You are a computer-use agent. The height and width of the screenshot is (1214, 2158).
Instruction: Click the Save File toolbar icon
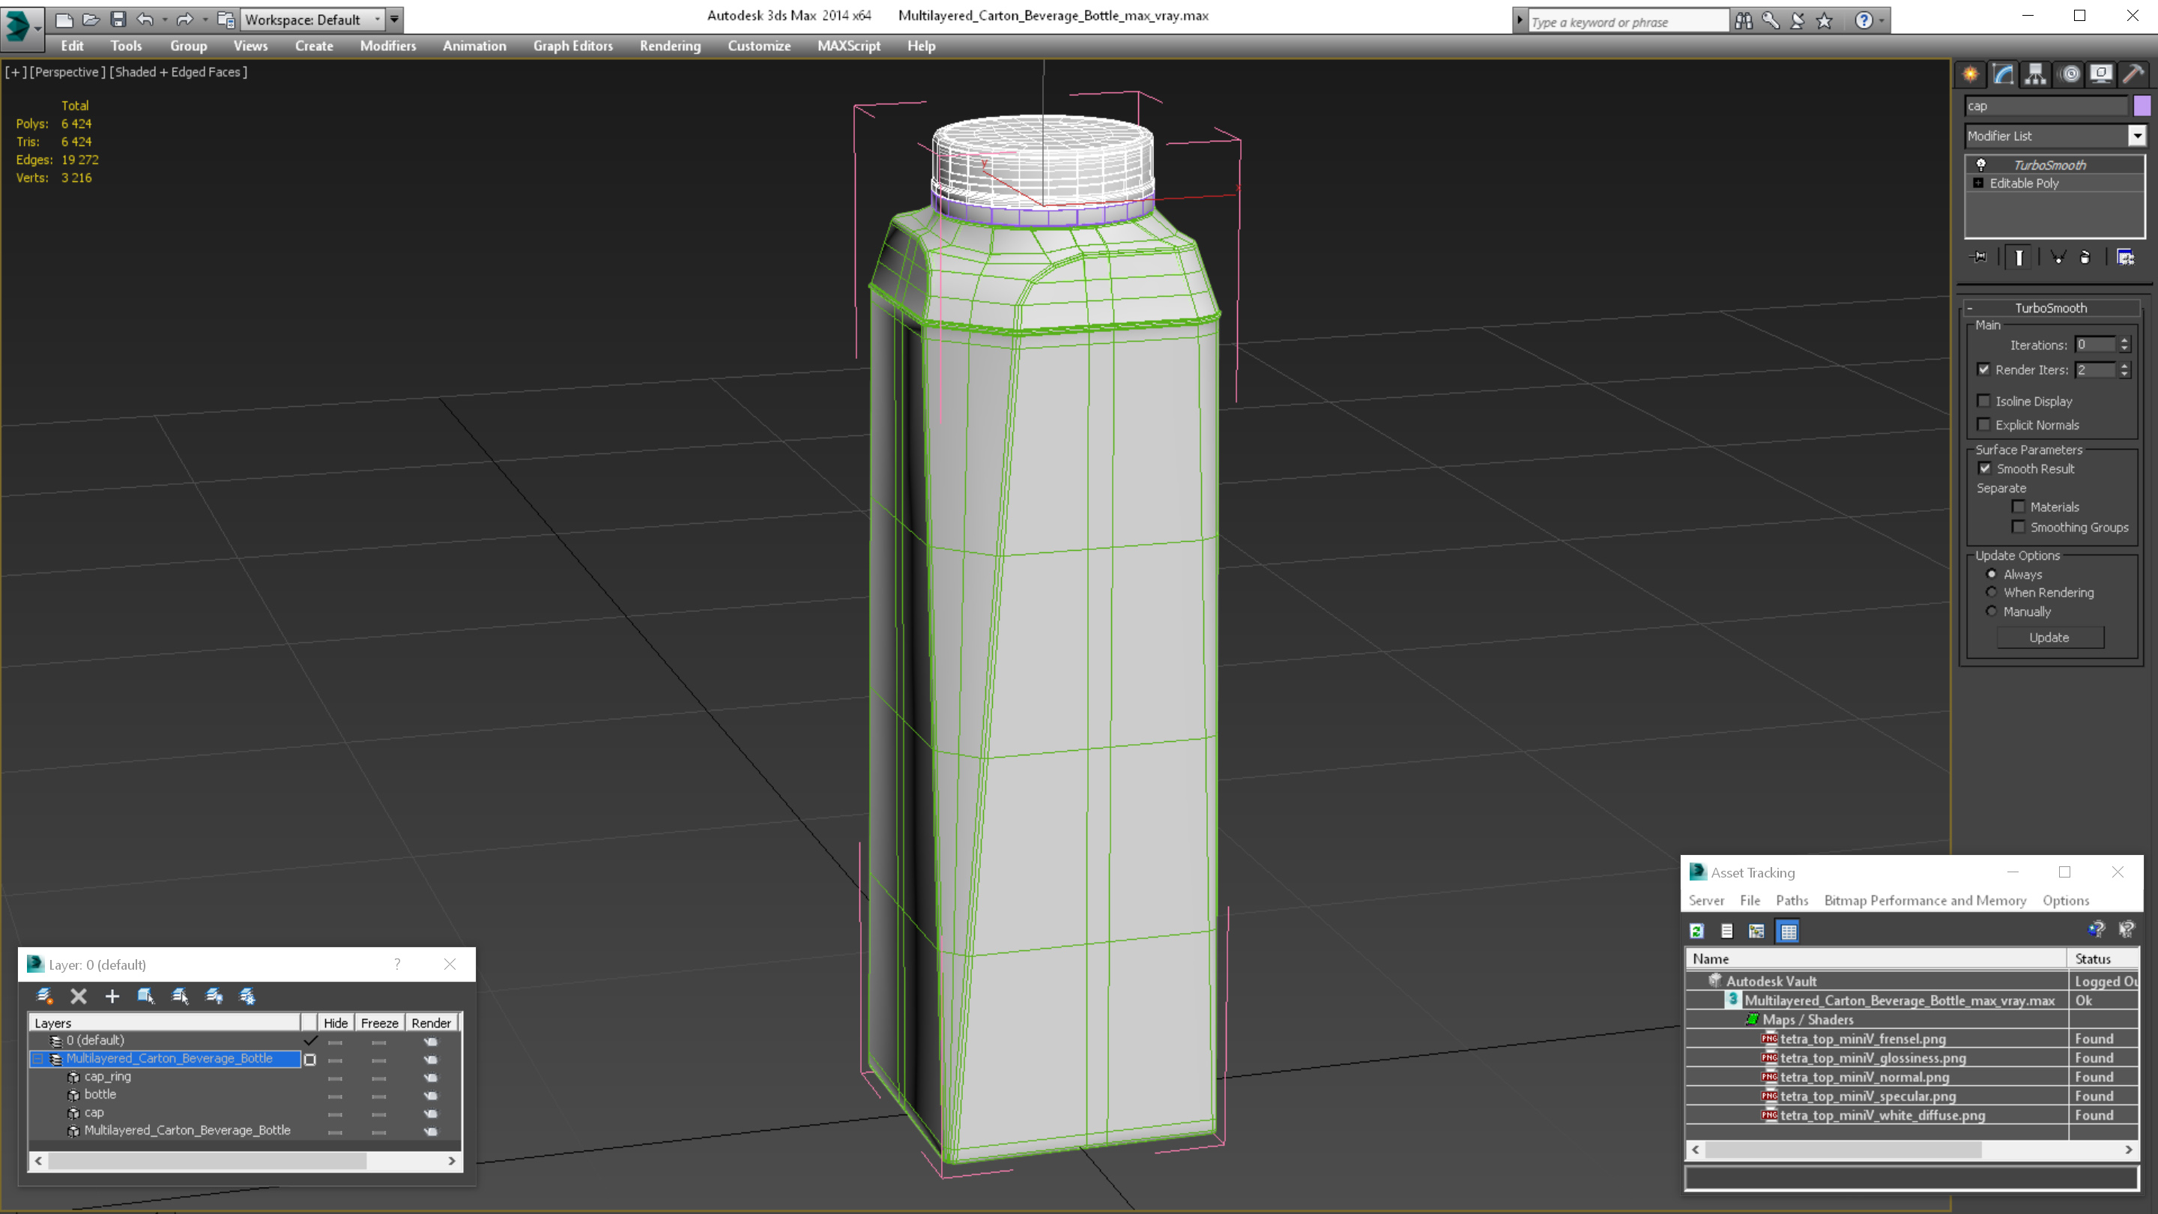(x=118, y=19)
